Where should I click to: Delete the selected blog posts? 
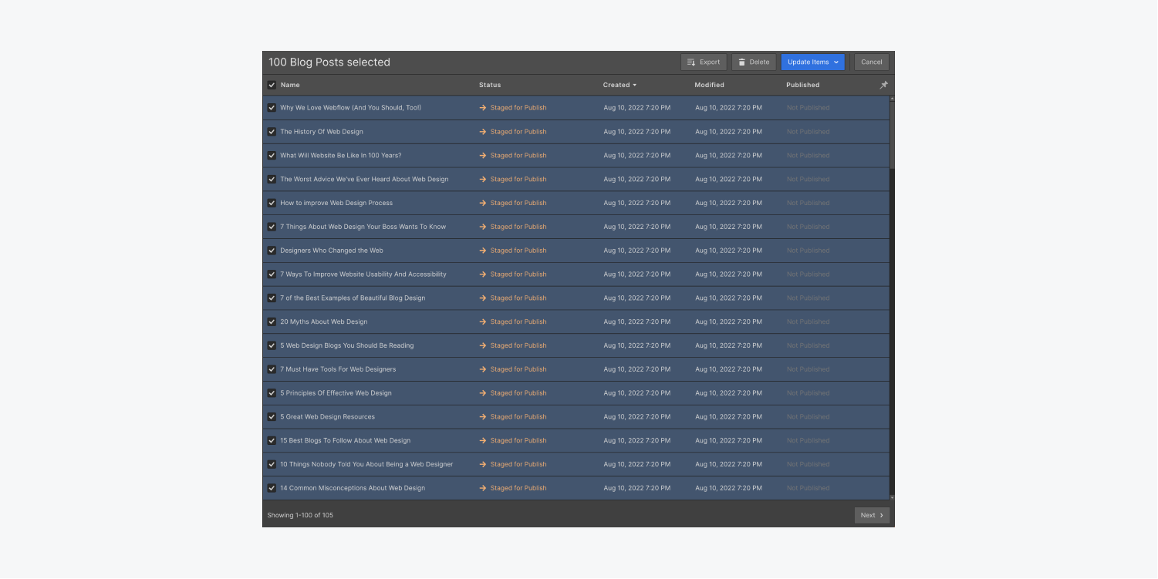pyautogui.click(x=754, y=62)
